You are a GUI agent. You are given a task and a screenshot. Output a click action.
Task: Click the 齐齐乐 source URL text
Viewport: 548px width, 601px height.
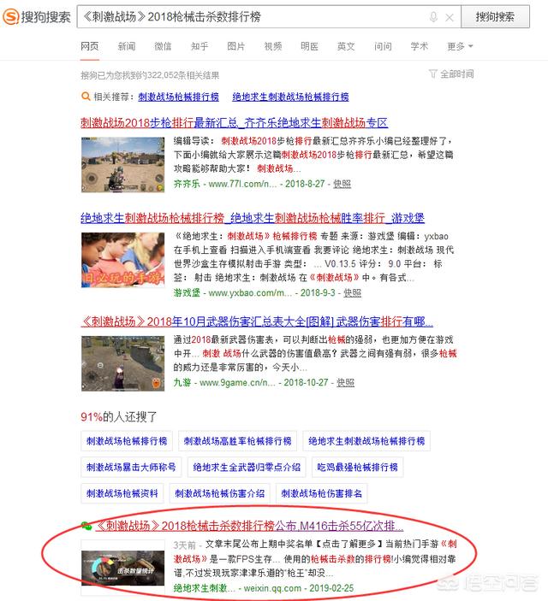coord(225,184)
